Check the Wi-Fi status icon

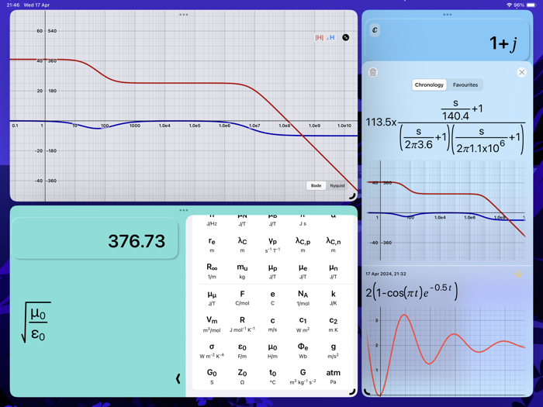tap(509, 5)
